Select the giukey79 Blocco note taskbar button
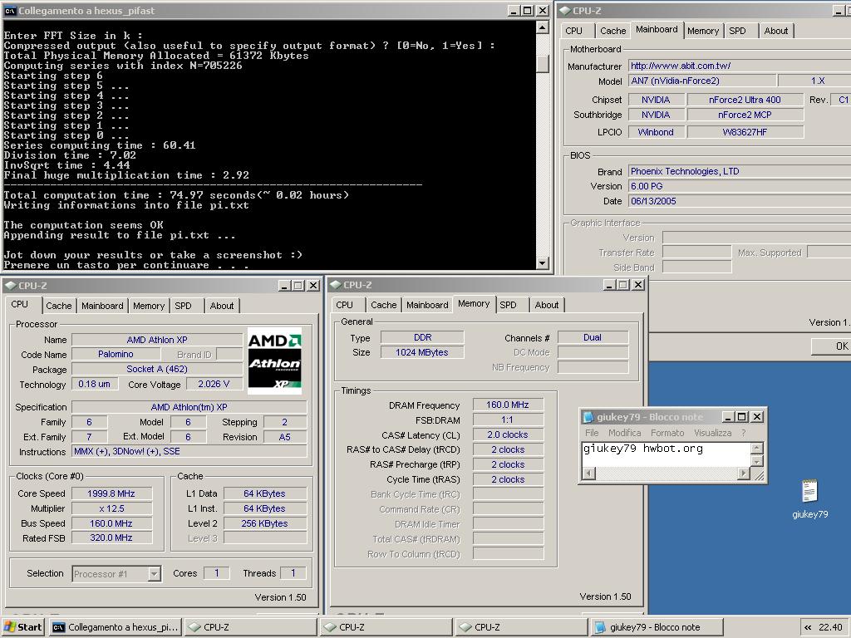The height and width of the screenshot is (638, 851). pos(657,627)
